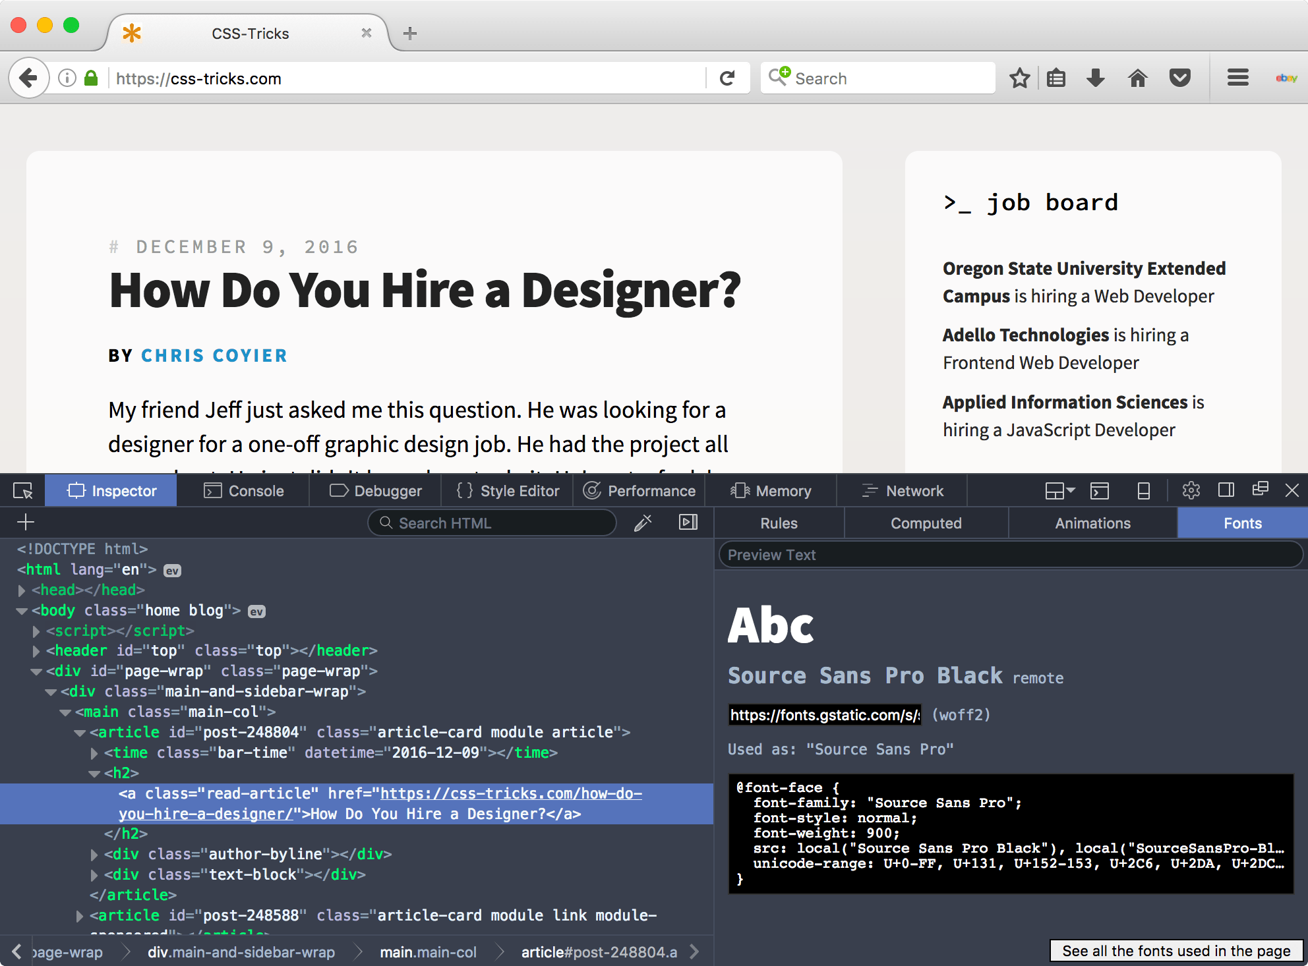The height and width of the screenshot is (966, 1308).
Task: Expand the head element node
Action: pos(22,590)
